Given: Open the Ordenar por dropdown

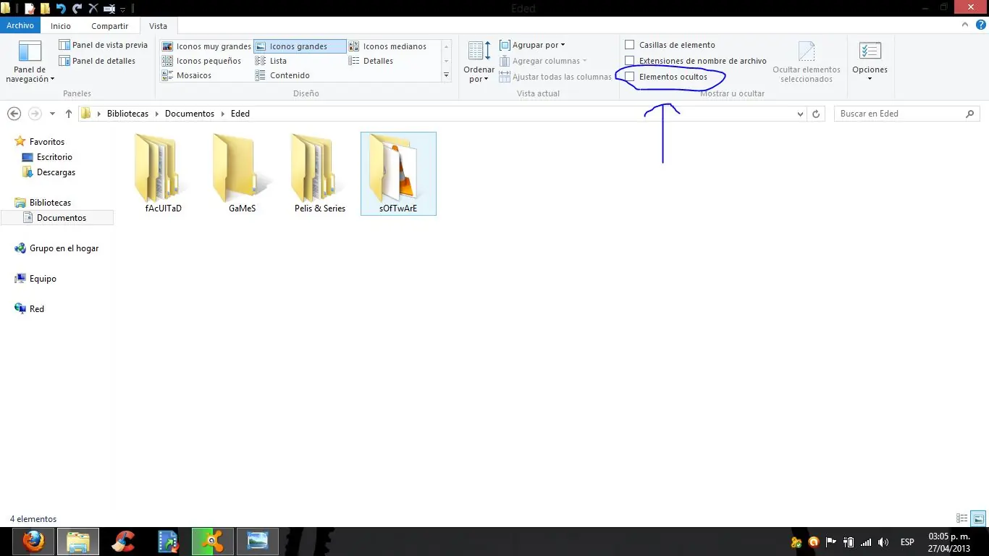Looking at the screenshot, I should coord(479,62).
